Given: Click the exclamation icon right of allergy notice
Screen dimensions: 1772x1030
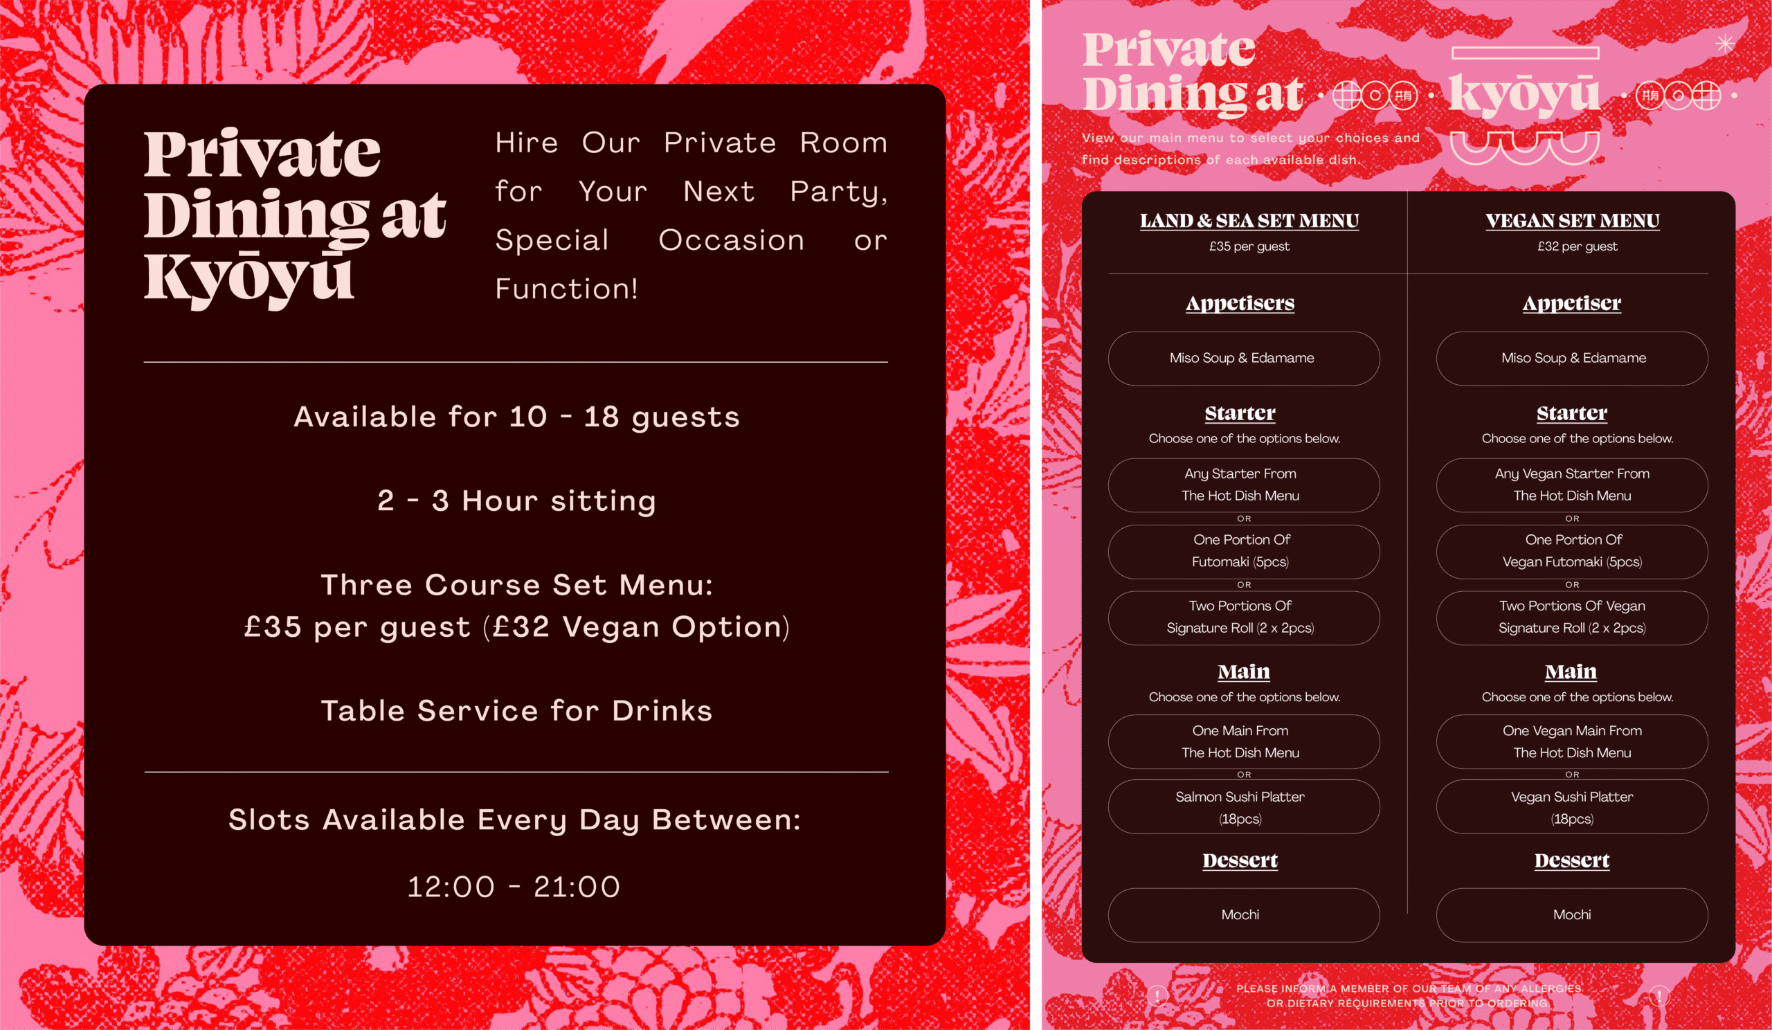Looking at the screenshot, I should coord(1658,995).
